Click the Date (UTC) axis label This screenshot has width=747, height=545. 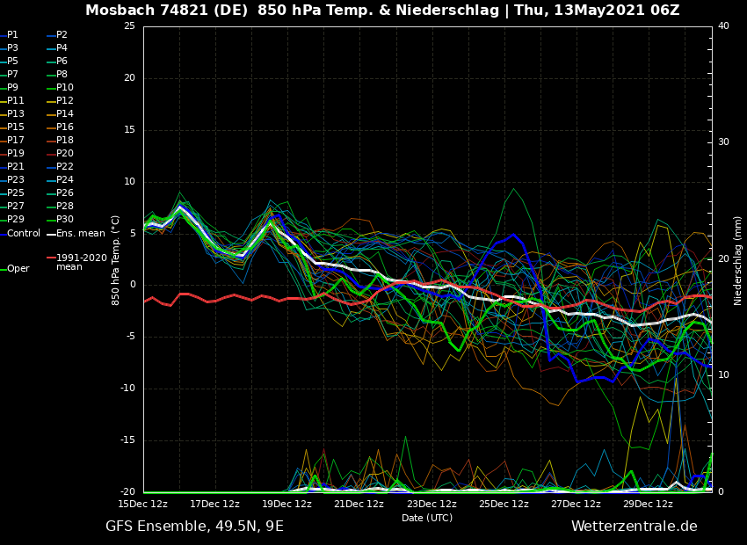click(x=427, y=519)
